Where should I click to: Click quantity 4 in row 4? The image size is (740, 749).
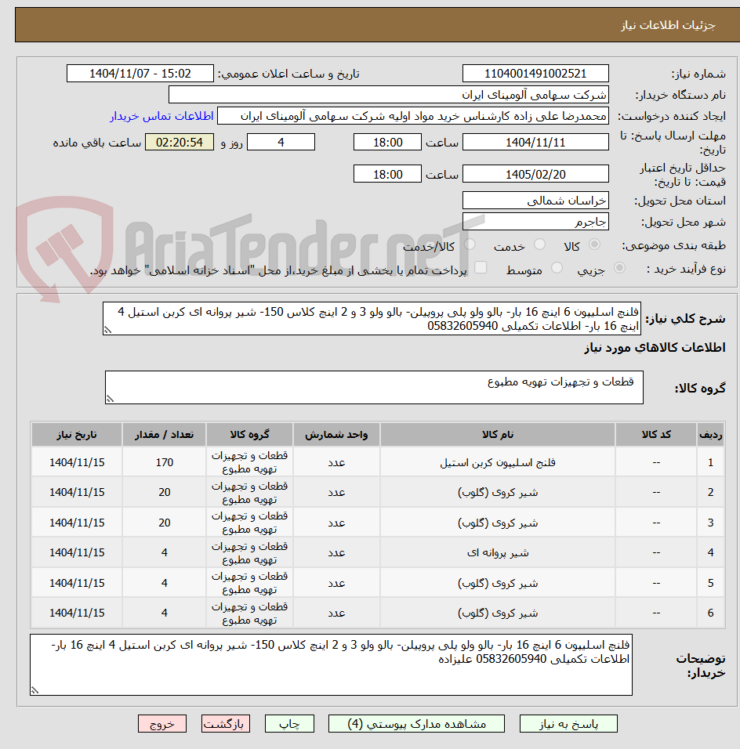(165, 552)
